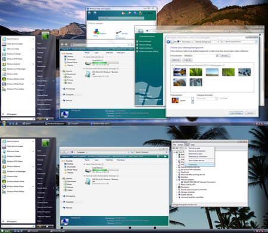Choose the palm trees wallpaper thumbnail
The width and height of the screenshot is (268, 233).
coord(245,72)
